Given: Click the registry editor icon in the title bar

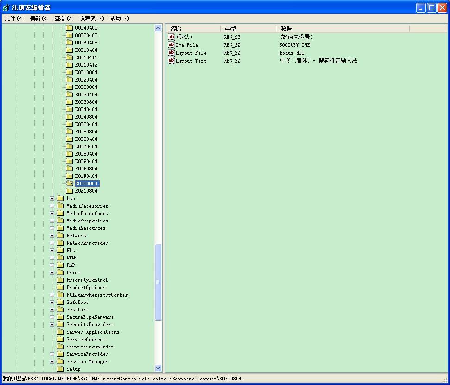Looking at the screenshot, I should tap(5, 7).
